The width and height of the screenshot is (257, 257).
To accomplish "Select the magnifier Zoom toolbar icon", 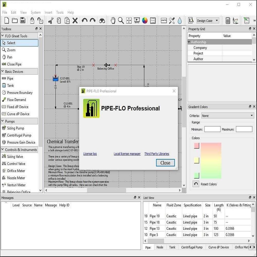I will [x=121, y=21].
